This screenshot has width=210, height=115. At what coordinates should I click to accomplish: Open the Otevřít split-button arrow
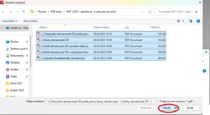pyautogui.click(x=176, y=108)
